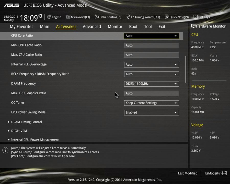This screenshot has width=230, height=184.
Task: Expand the DIGI+ VRM section
Action: (x=19, y=131)
